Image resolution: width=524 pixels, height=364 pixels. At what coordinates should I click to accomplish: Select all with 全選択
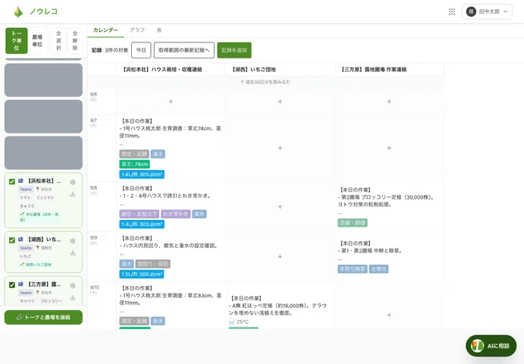58,41
